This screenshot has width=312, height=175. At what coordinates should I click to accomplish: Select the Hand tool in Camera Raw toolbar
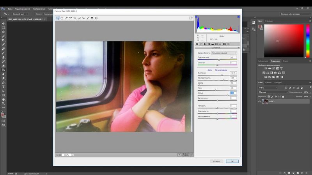click(62, 18)
